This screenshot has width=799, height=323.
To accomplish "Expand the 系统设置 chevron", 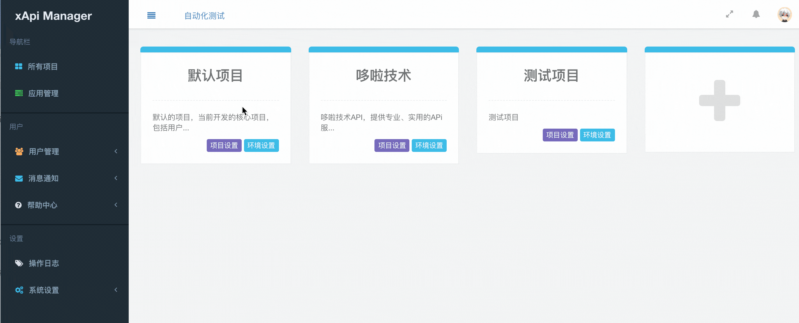I will (x=116, y=290).
